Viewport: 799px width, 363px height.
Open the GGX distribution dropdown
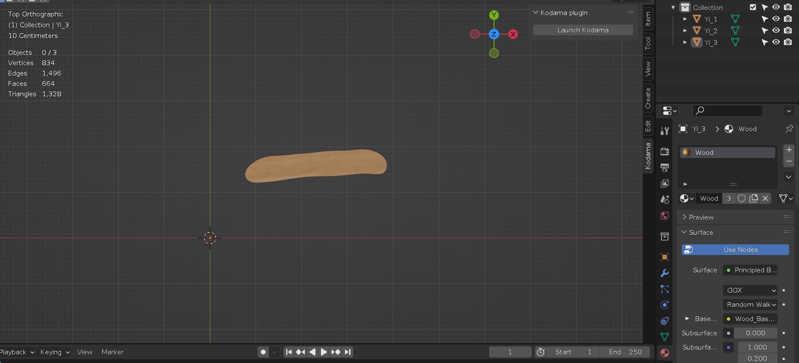pos(750,290)
